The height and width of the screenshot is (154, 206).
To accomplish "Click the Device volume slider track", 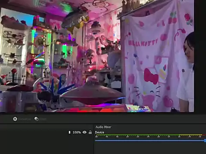I will coord(150,141).
